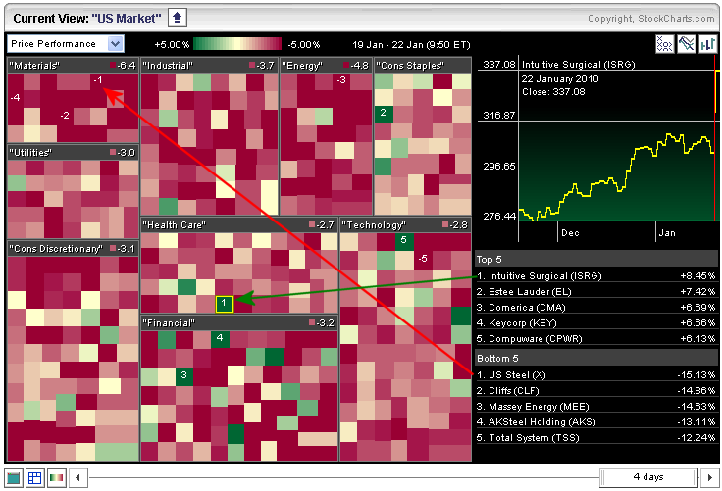Click the "4 days" slider handle
Viewport: 722px width, 491px height.
pyautogui.click(x=648, y=477)
